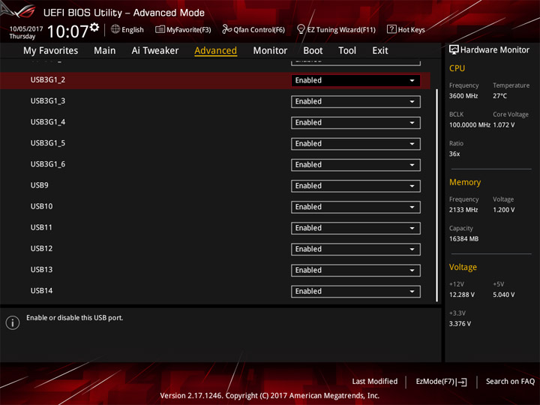Open the USB11 Enabled dropdown
The height and width of the screenshot is (405, 540).
(x=355, y=228)
